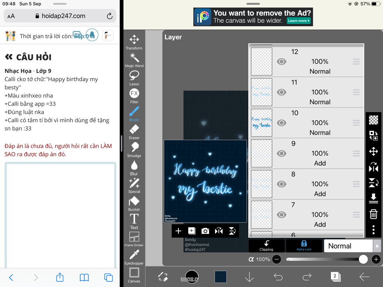Select the Brush tool
Image resolution: width=383 pixels, height=287 pixels.
point(134,114)
